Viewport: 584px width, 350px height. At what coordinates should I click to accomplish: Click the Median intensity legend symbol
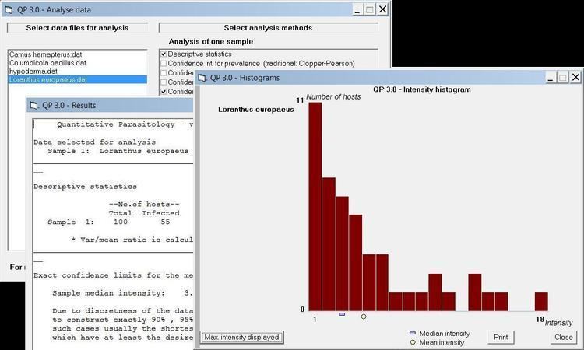413,333
